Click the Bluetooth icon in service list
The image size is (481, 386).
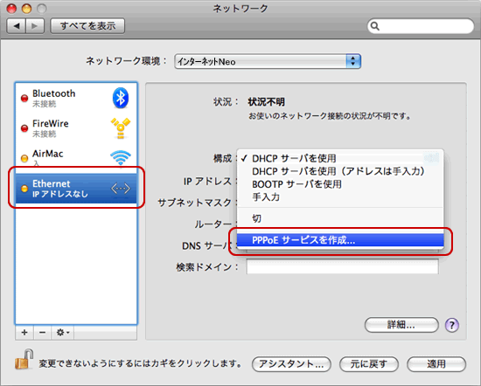coord(121,98)
